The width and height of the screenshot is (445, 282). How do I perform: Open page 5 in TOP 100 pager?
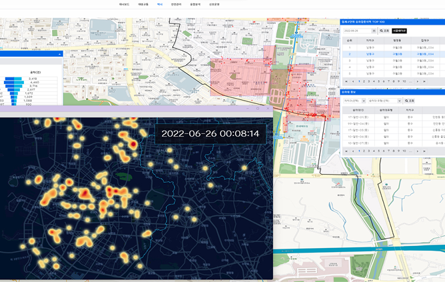coord(378,81)
